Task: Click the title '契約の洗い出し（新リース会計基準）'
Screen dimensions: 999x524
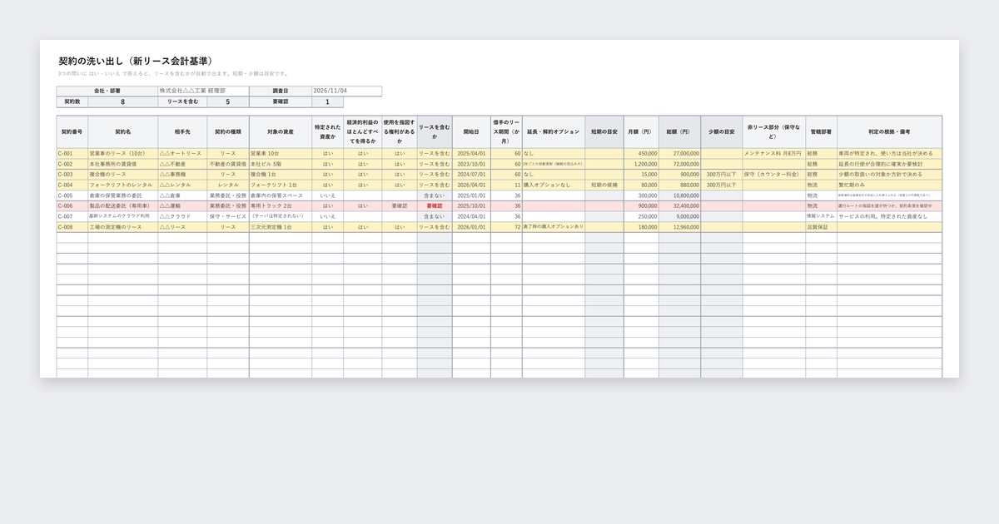Action: 137,62
